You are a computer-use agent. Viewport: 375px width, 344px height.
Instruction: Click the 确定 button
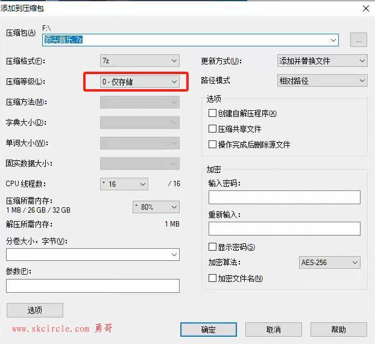point(209,330)
